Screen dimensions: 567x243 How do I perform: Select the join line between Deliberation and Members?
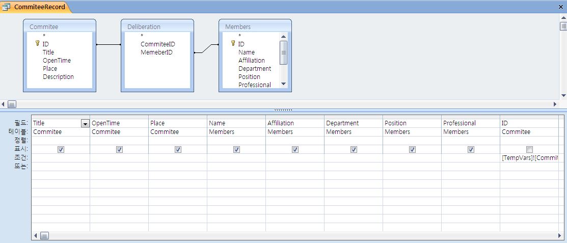pos(206,48)
